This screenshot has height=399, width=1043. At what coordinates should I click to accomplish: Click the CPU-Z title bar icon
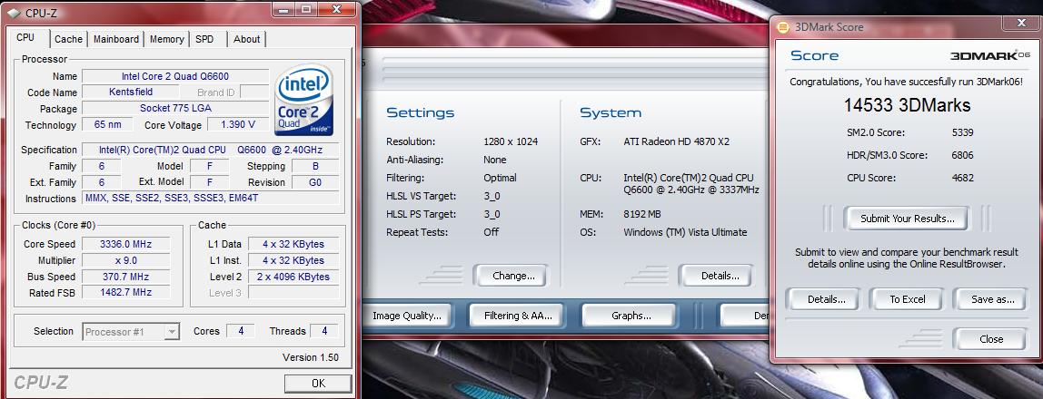[x=14, y=12]
